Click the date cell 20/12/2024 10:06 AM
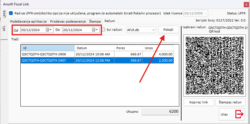250x124 pixels. [x=94, y=54]
